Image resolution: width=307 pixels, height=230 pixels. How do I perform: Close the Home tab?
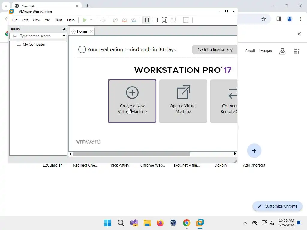[91, 31]
